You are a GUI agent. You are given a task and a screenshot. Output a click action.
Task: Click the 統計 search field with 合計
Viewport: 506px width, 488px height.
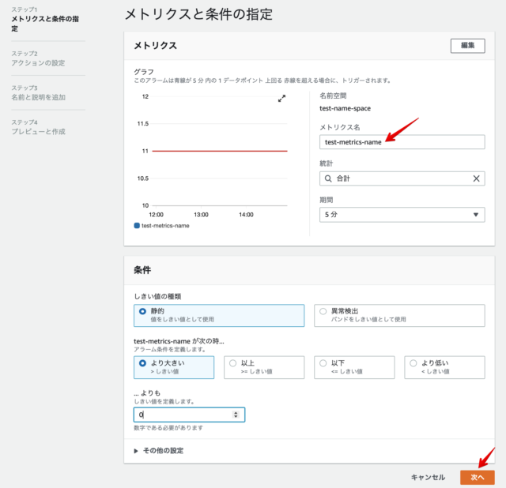[x=402, y=178]
